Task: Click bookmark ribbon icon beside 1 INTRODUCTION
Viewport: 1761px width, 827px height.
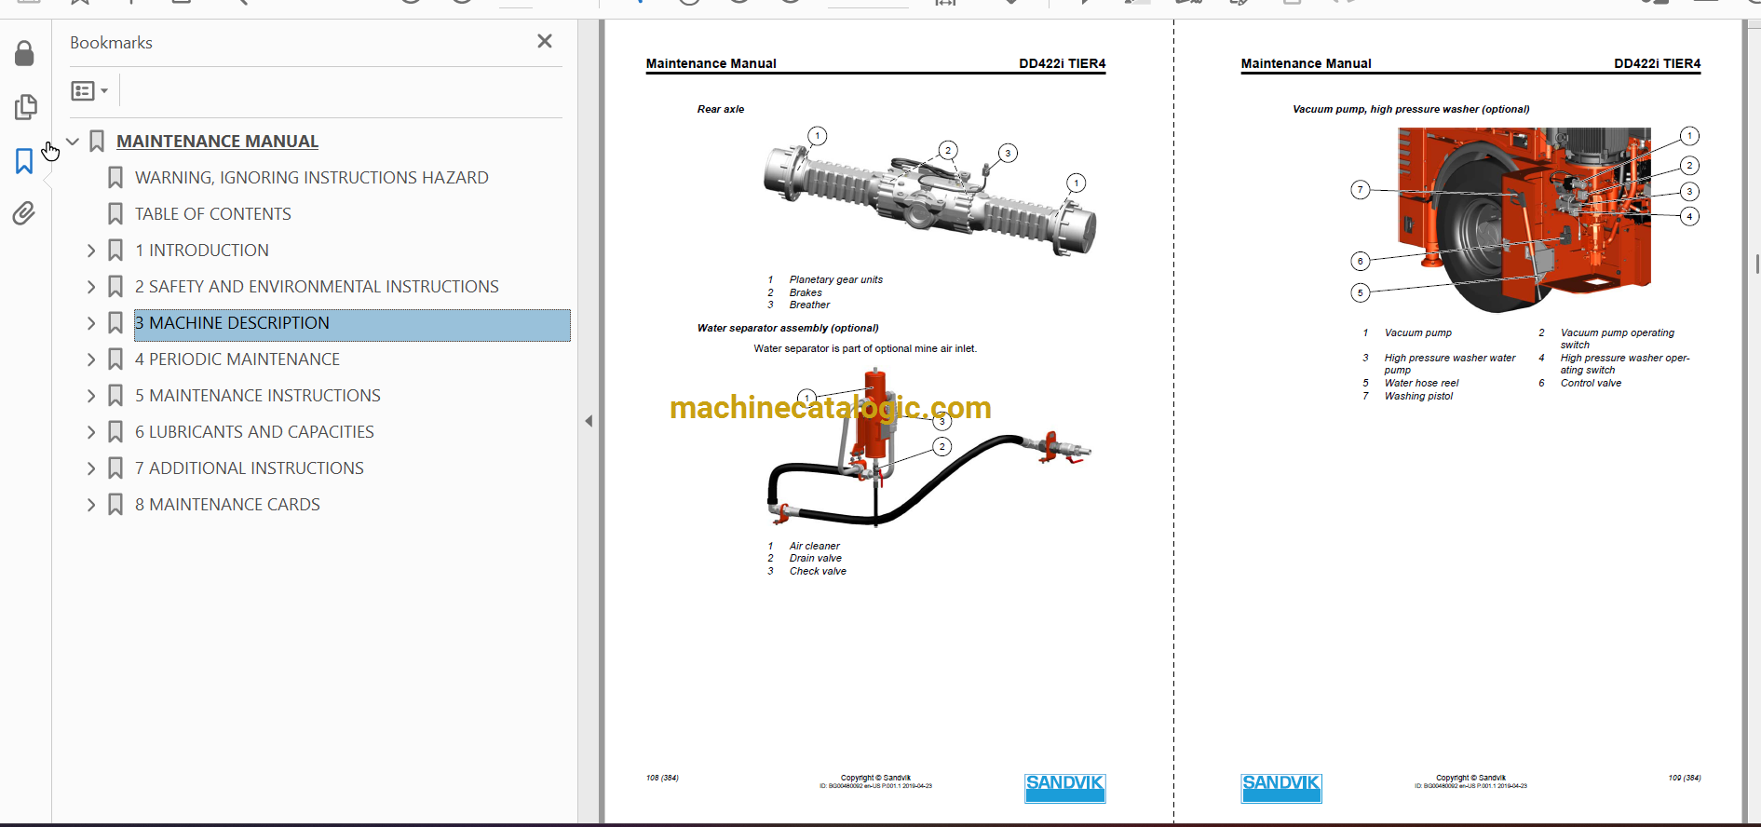Action: tap(115, 251)
